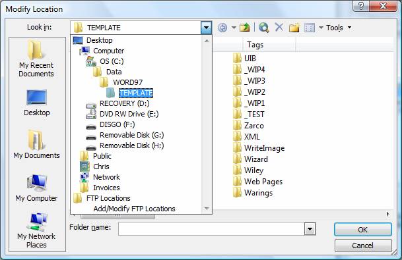Click the dropdown list scroll down arrow
Screen dimensions: 402x260
click(x=207, y=209)
